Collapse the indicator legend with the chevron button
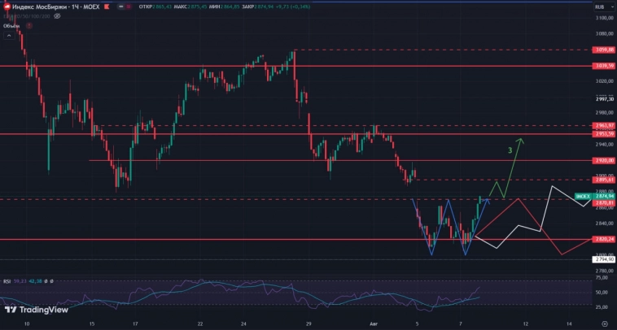This screenshot has height=330, width=617. click(8, 36)
